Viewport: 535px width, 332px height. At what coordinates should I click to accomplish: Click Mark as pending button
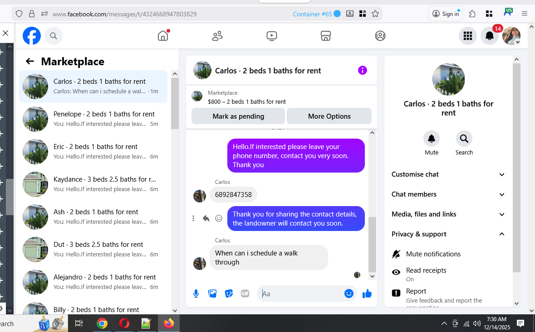click(x=238, y=116)
